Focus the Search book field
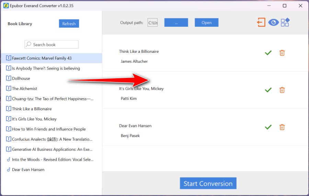Viewport: 309px width, 196px height. (x=51, y=45)
